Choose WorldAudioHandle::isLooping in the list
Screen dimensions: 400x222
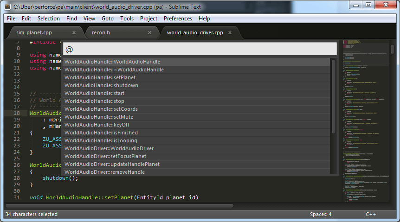coord(101,140)
